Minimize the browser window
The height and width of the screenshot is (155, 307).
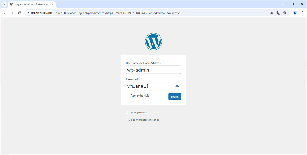(283, 4)
